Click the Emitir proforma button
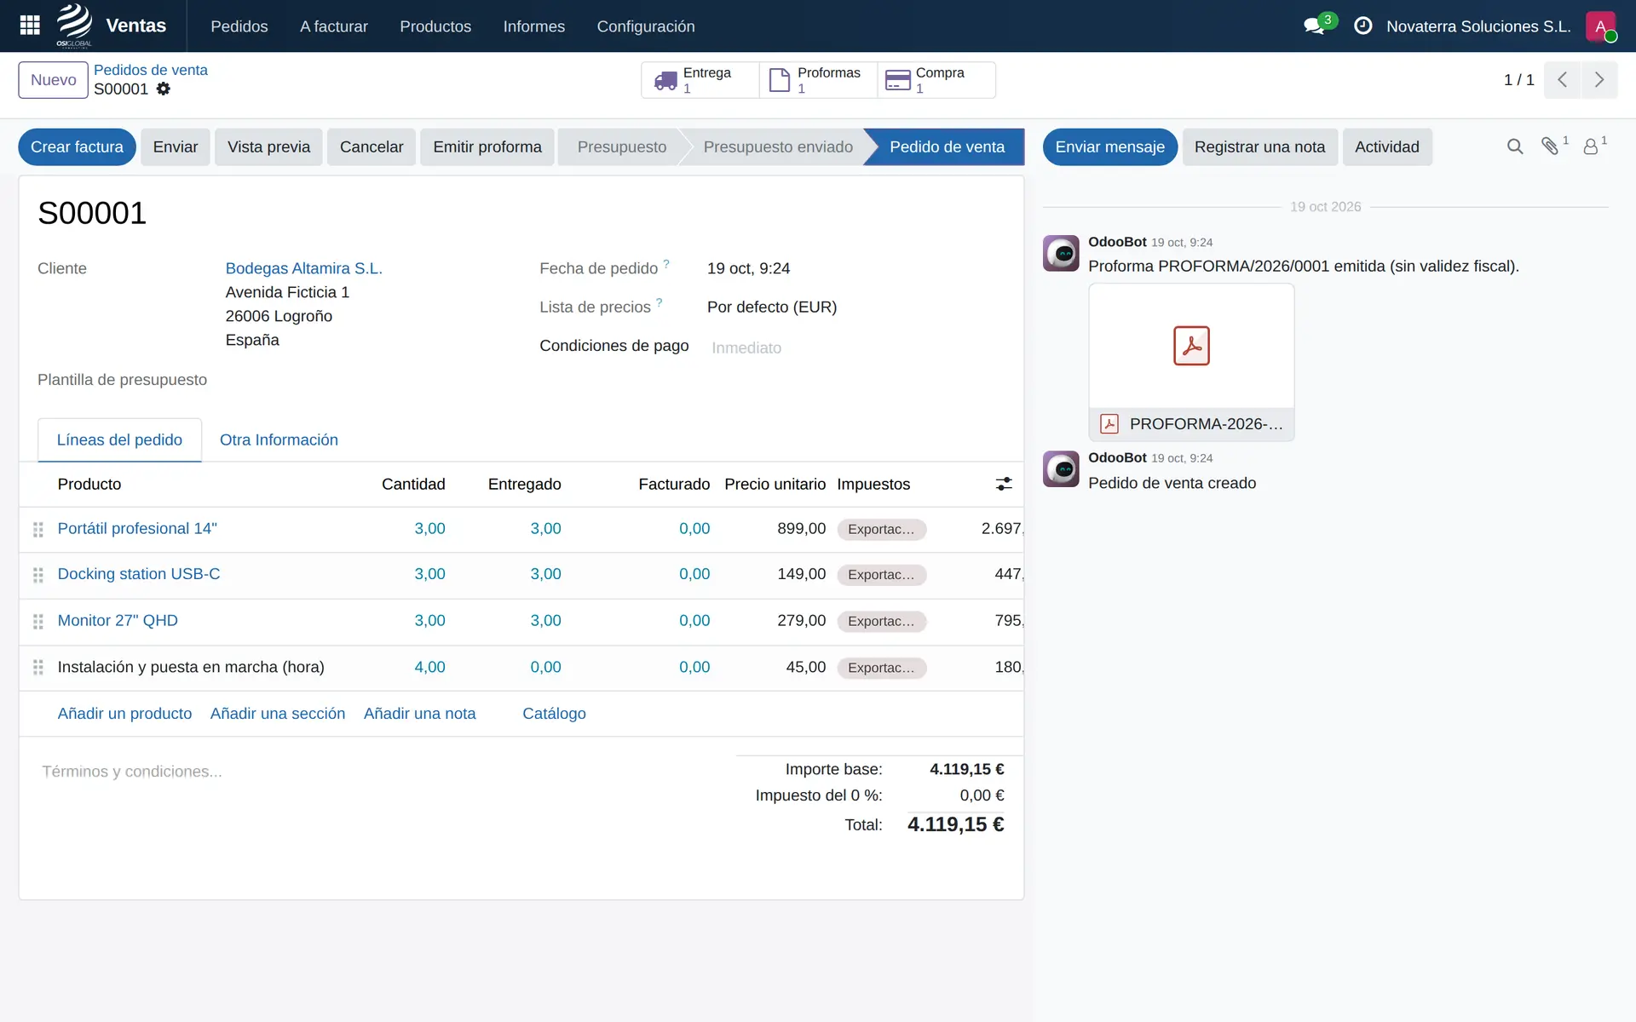The image size is (1636, 1022). coord(487,146)
